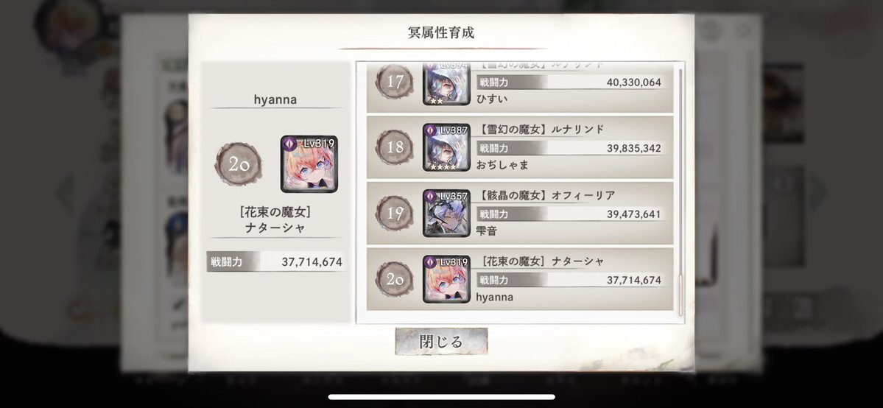Click the rank 20 badge in the list

coord(395,279)
